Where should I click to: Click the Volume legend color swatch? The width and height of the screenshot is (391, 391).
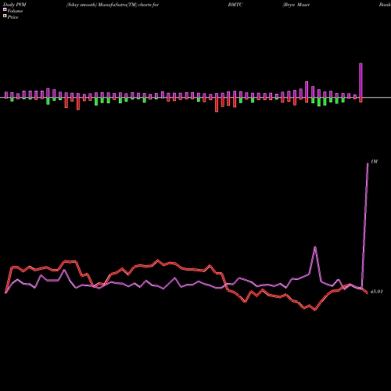pos(5,10)
